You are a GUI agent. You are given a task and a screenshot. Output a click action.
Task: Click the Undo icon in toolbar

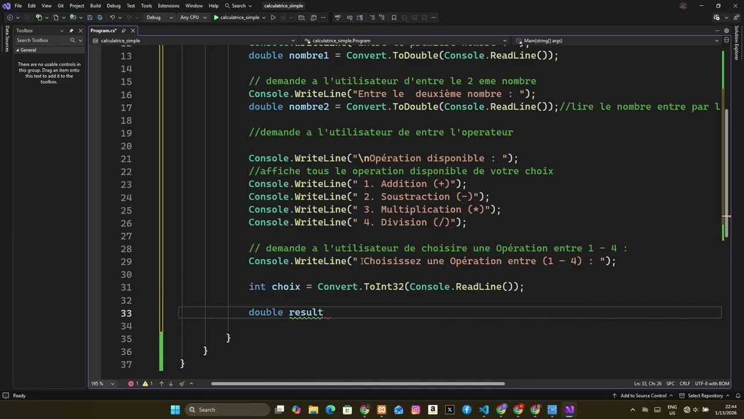[x=112, y=17]
